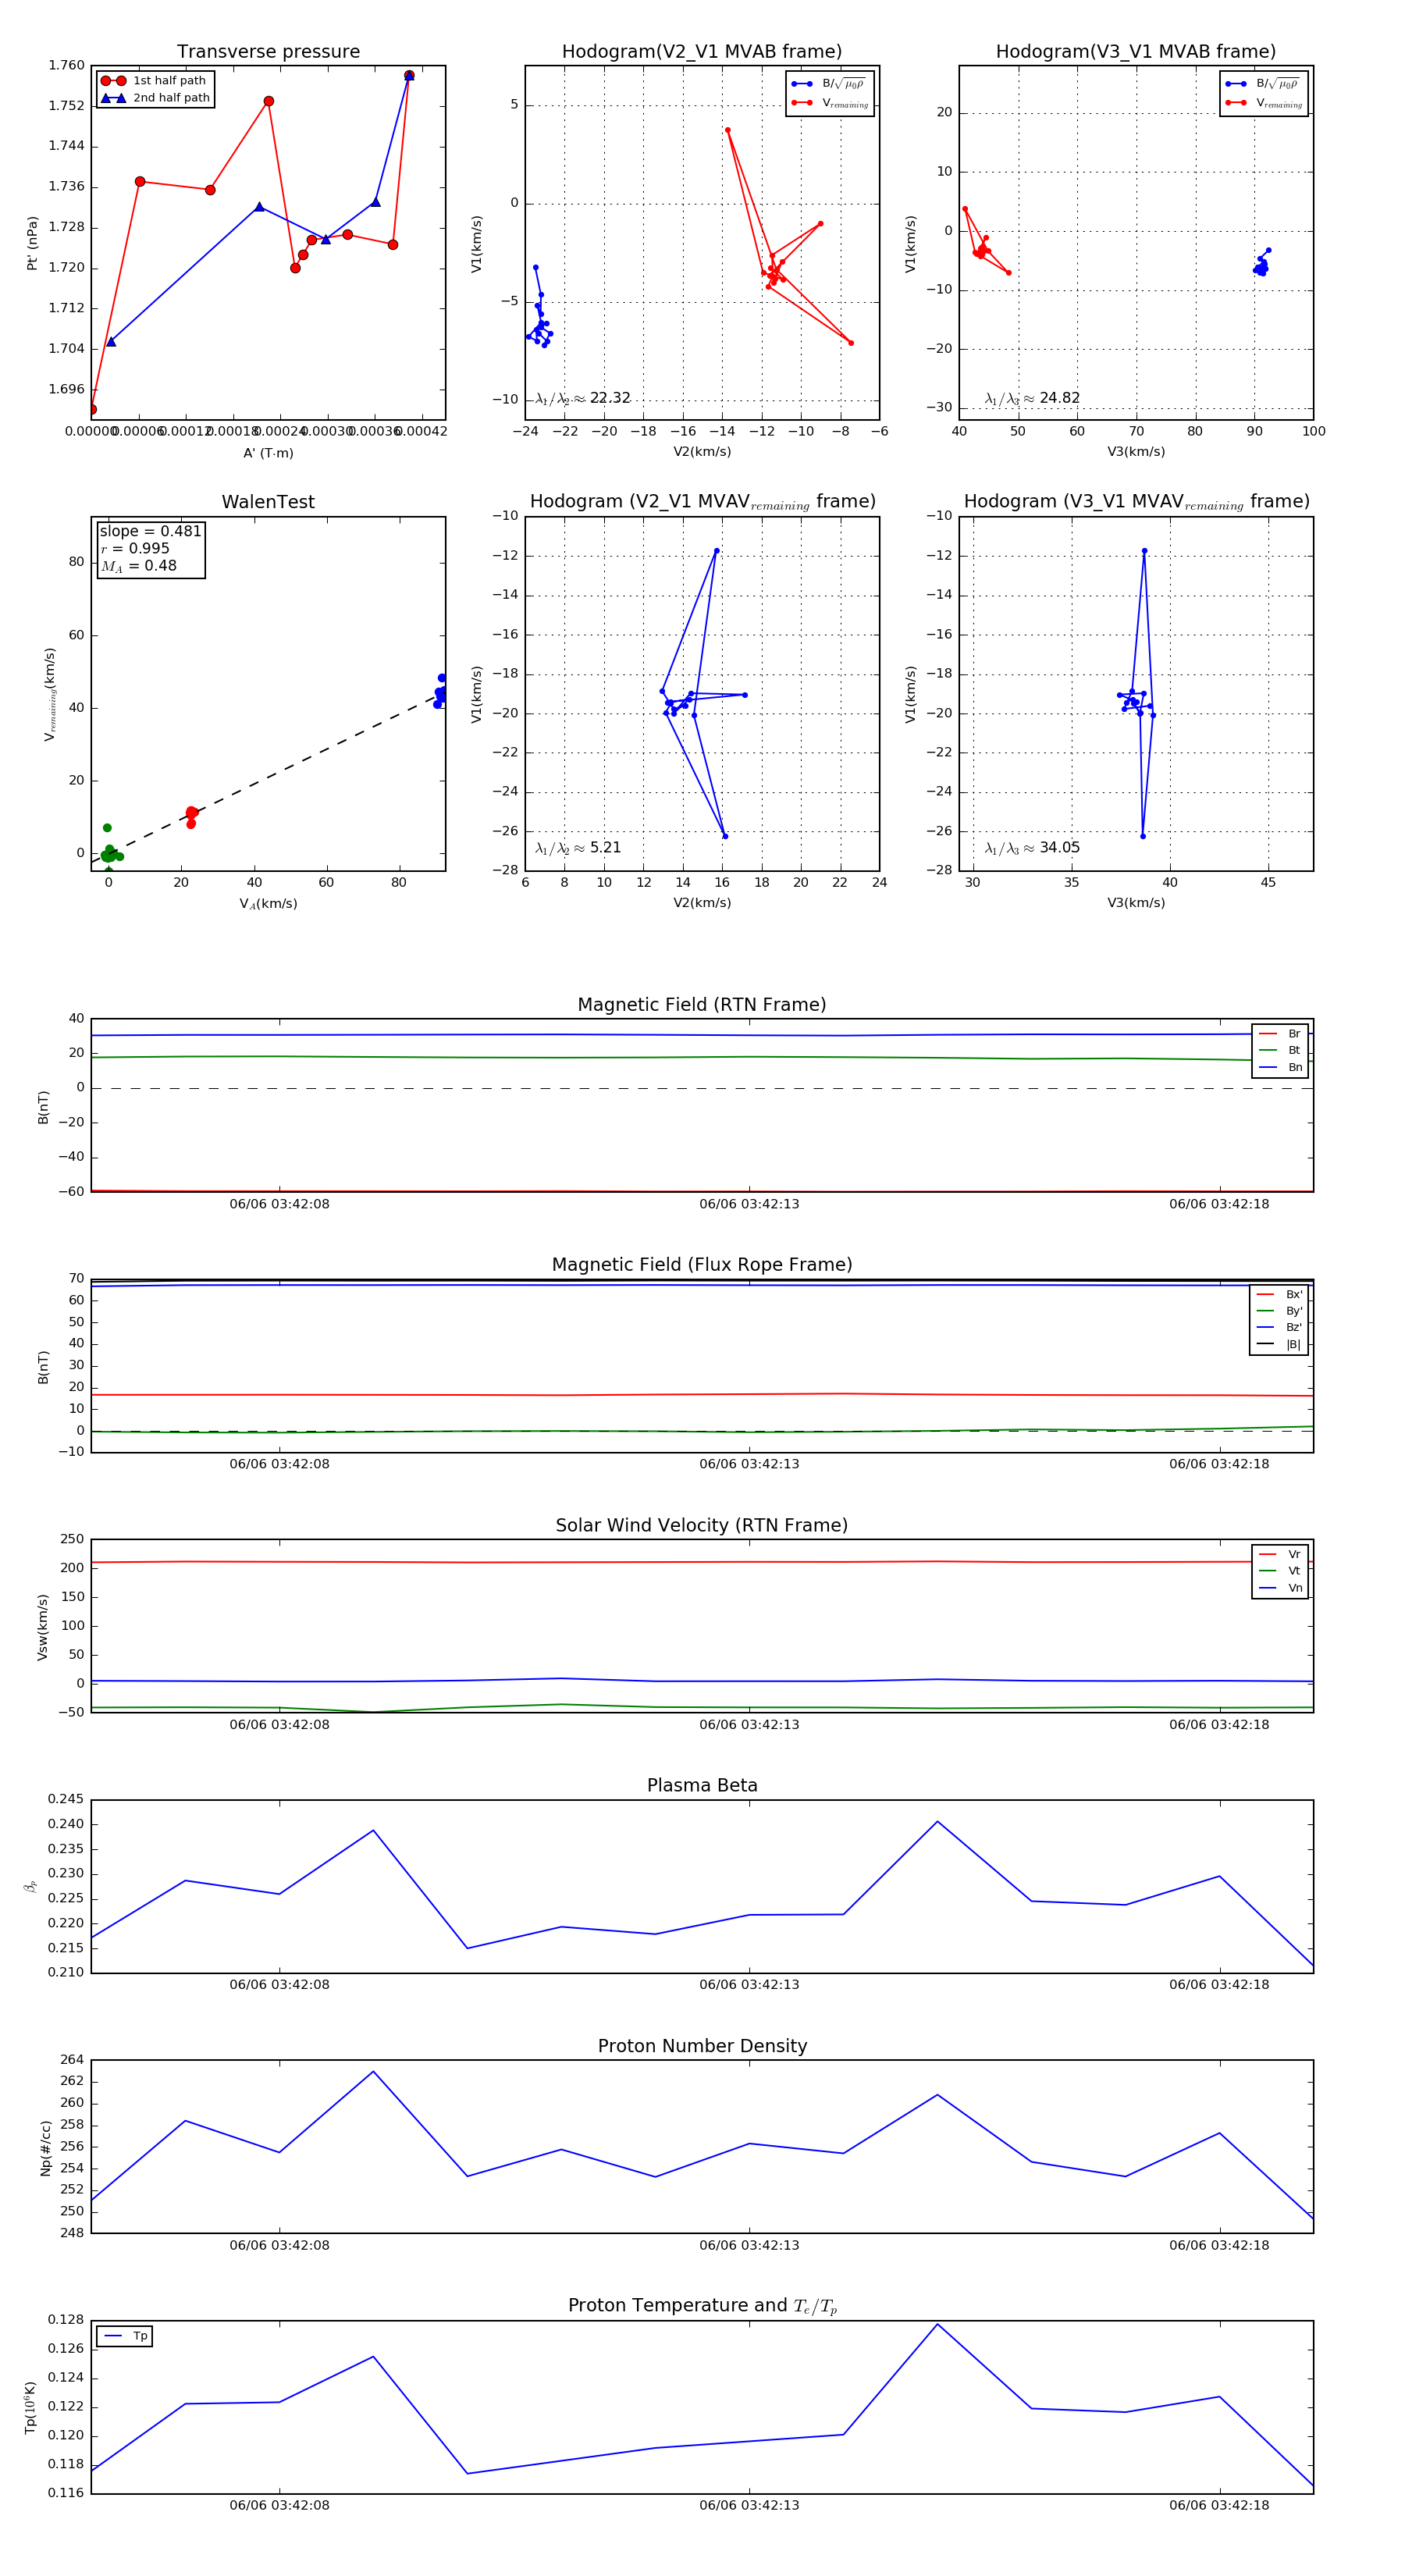Click '2nd half path' legend entry
The width and height of the screenshot is (1405, 2576).
pyautogui.click(x=155, y=98)
